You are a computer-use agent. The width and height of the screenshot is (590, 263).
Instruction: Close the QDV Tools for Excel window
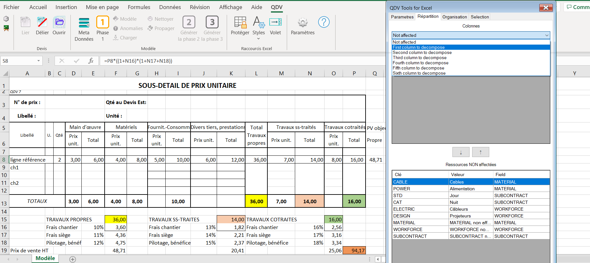click(546, 7)
